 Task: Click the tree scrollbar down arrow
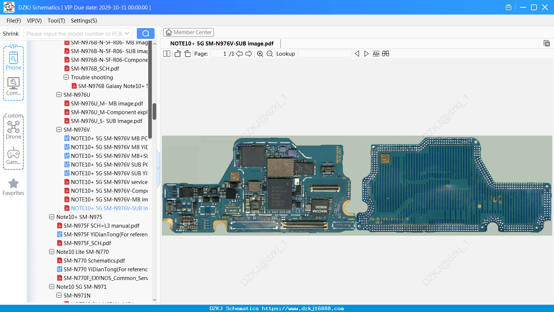tap(154, 300)
